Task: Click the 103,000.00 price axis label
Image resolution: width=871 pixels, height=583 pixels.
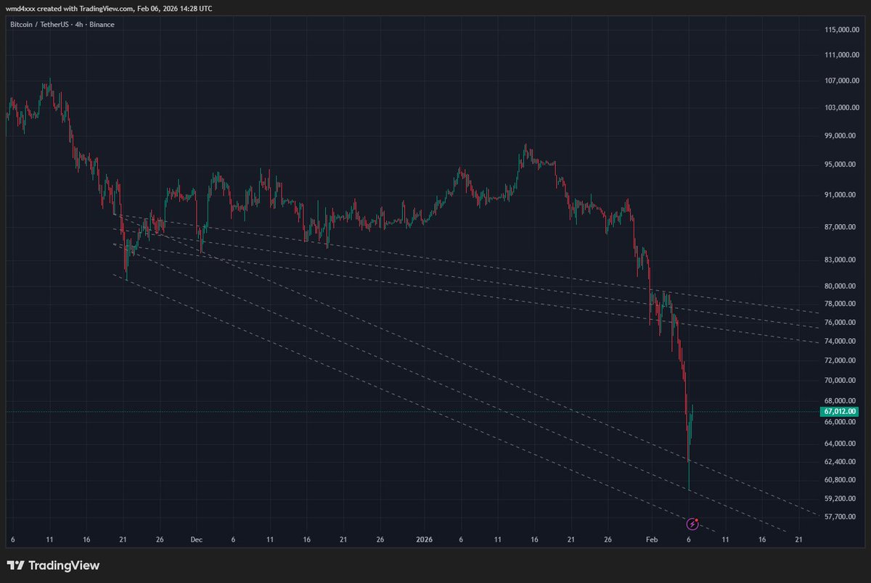Action: tap(842, 108)
